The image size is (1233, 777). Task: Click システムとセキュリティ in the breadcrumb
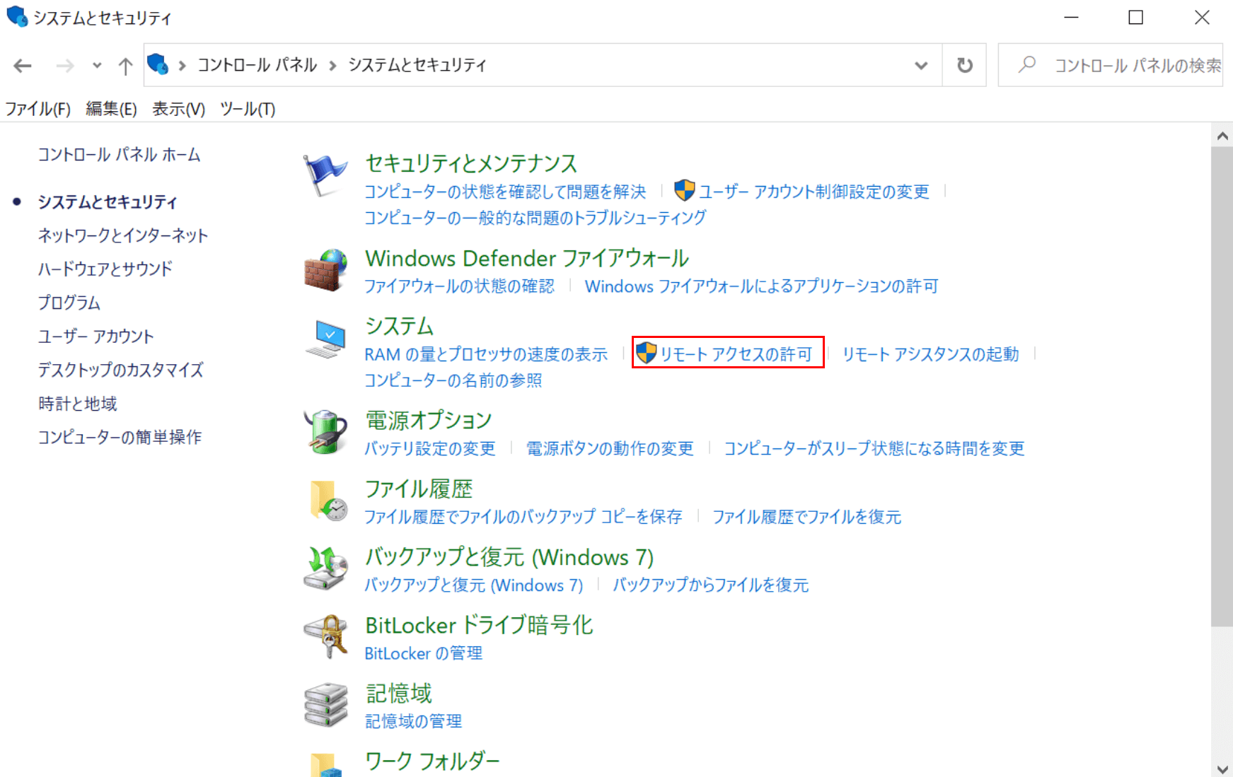pyautogui.click(x=417, y=65)
